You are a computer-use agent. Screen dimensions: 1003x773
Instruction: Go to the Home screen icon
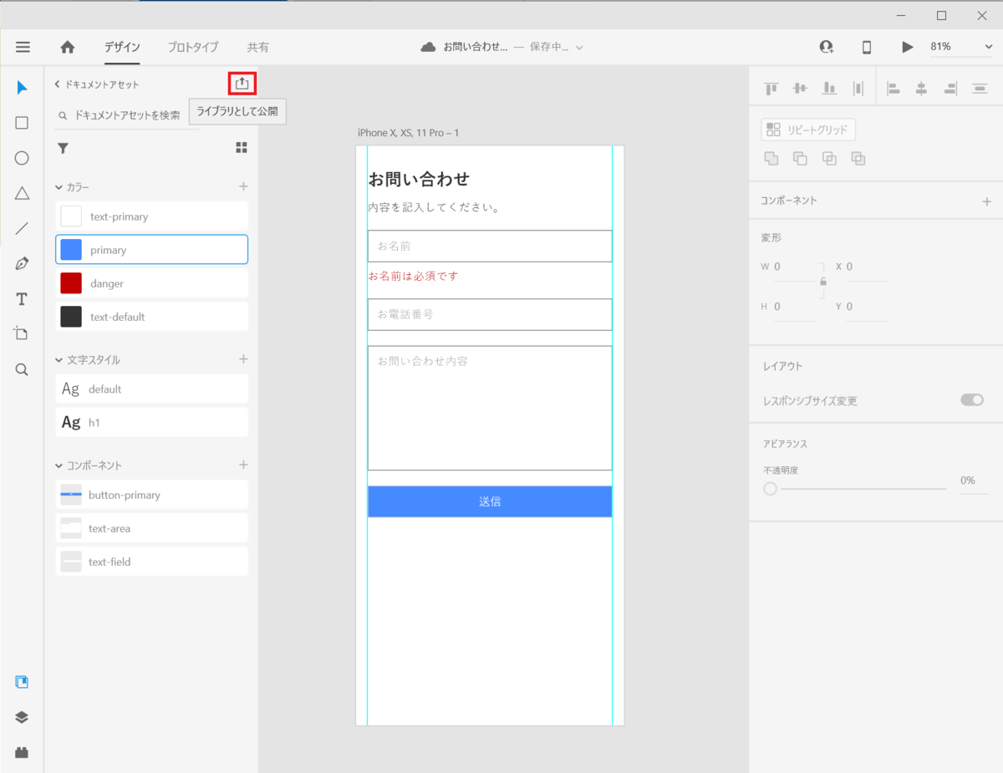[68, 48]
